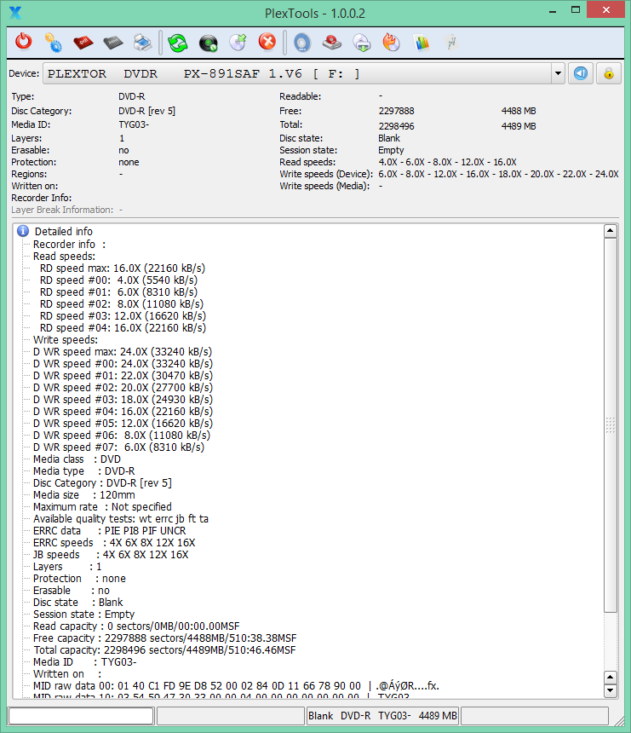Click the disc with green arrow icon
631x733 pixels.
pos(238,42)
